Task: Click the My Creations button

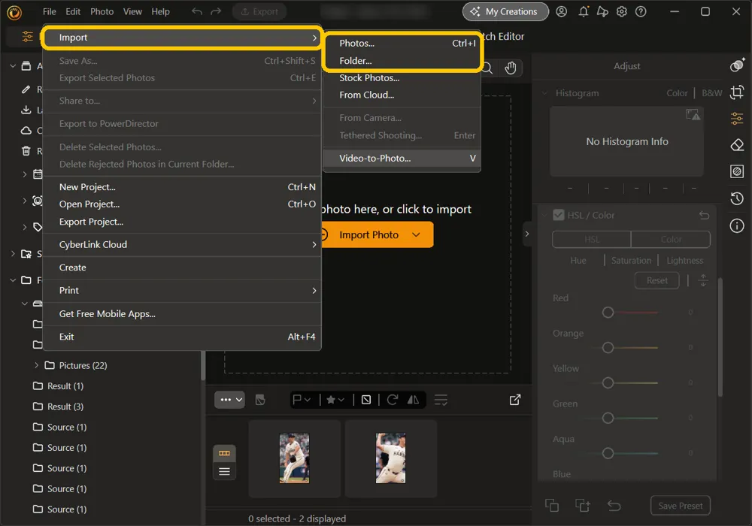Action: 505,11
